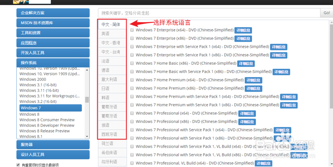Expand the 应用程序 panel
333x167 pixels.
point(53,43)
